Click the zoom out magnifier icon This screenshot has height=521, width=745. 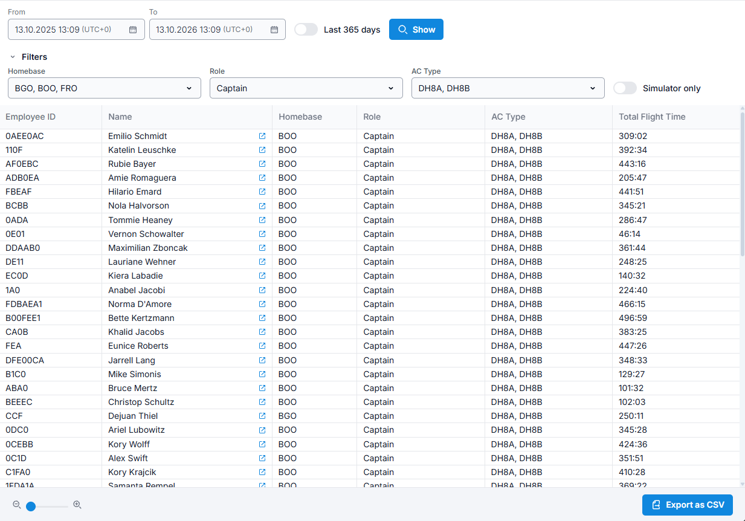tap(17, 505)
